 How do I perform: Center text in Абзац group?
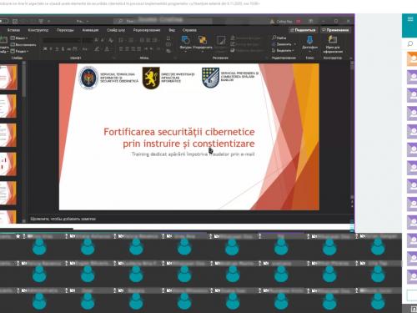[128, 49]
